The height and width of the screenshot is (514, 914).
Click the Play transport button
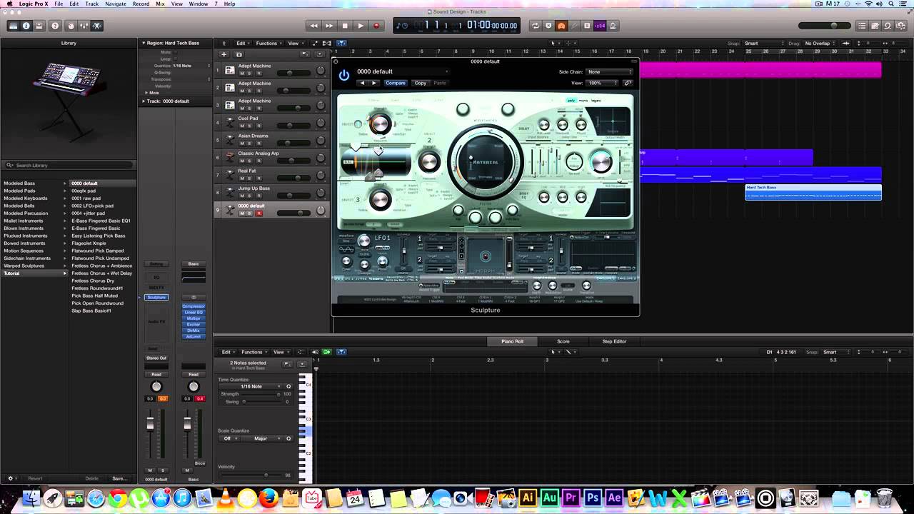(x=361, y=26)
